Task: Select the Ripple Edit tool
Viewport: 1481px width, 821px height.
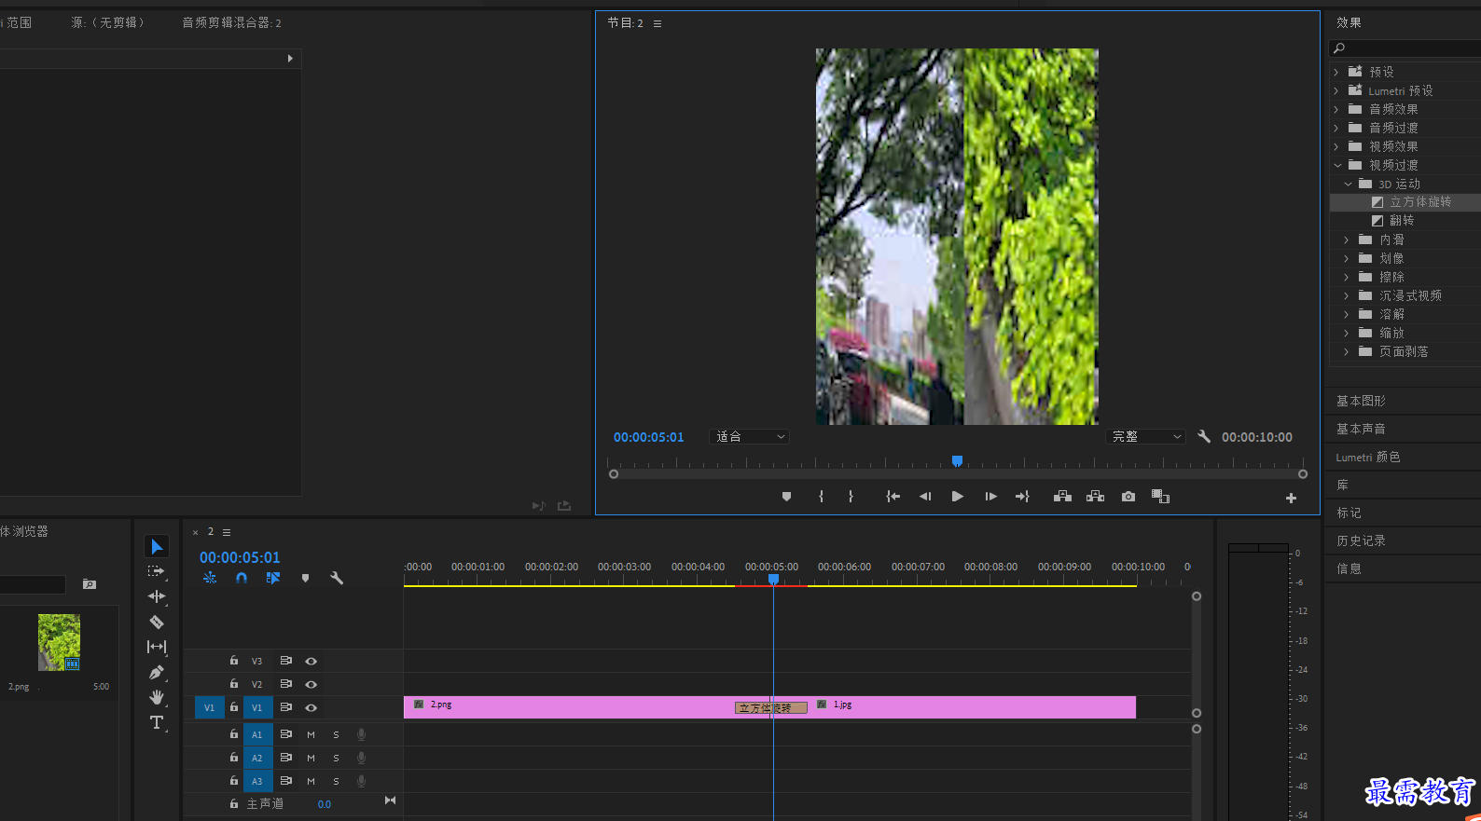Action: pos(157,596)
